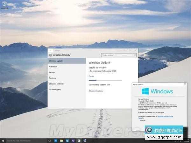Screen dimensions: 191x143
Task: Click the update download progress bar
Action: (105, 81)
